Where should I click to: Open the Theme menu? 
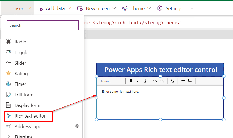[136, 8]
